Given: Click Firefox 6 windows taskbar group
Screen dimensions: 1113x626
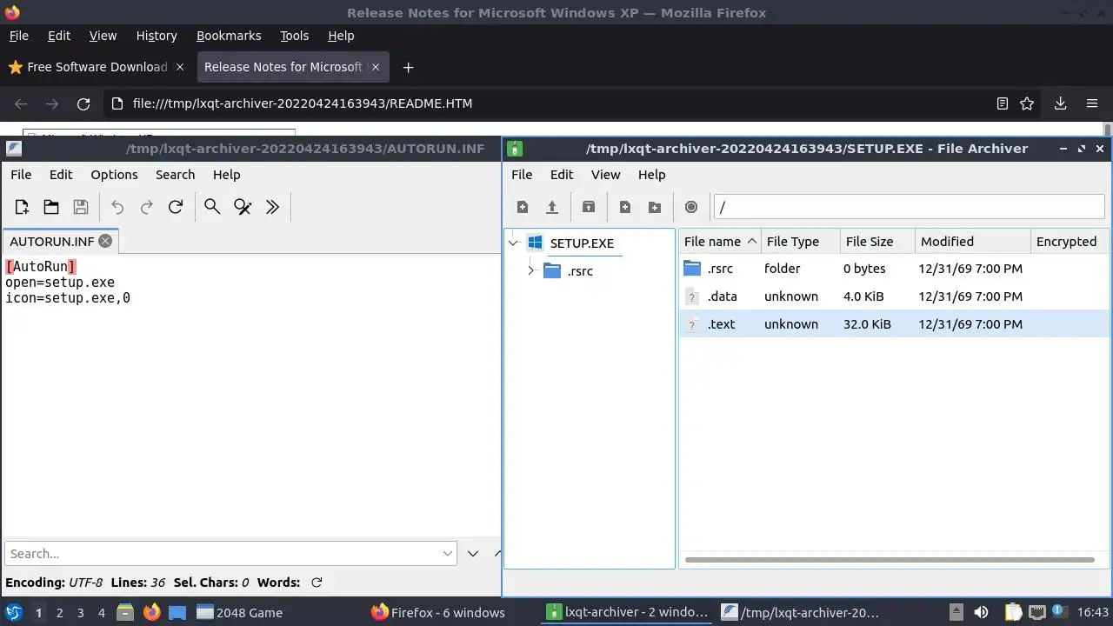Looking at the screenshot, I should tap(438, 612).
